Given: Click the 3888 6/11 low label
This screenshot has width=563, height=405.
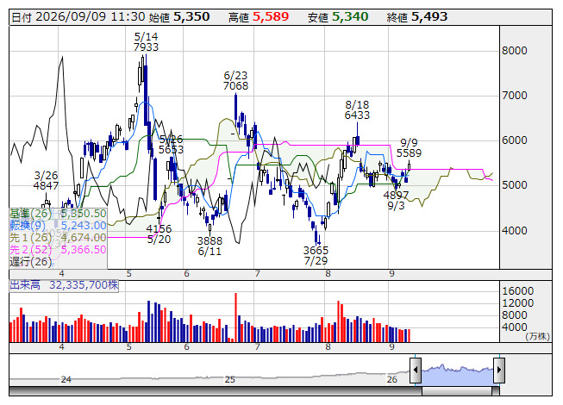Looking at the screenshot, I should tap(210, 246).
